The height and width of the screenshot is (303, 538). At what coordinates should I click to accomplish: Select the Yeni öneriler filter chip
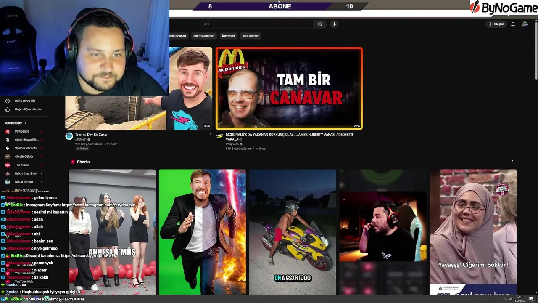251,36
